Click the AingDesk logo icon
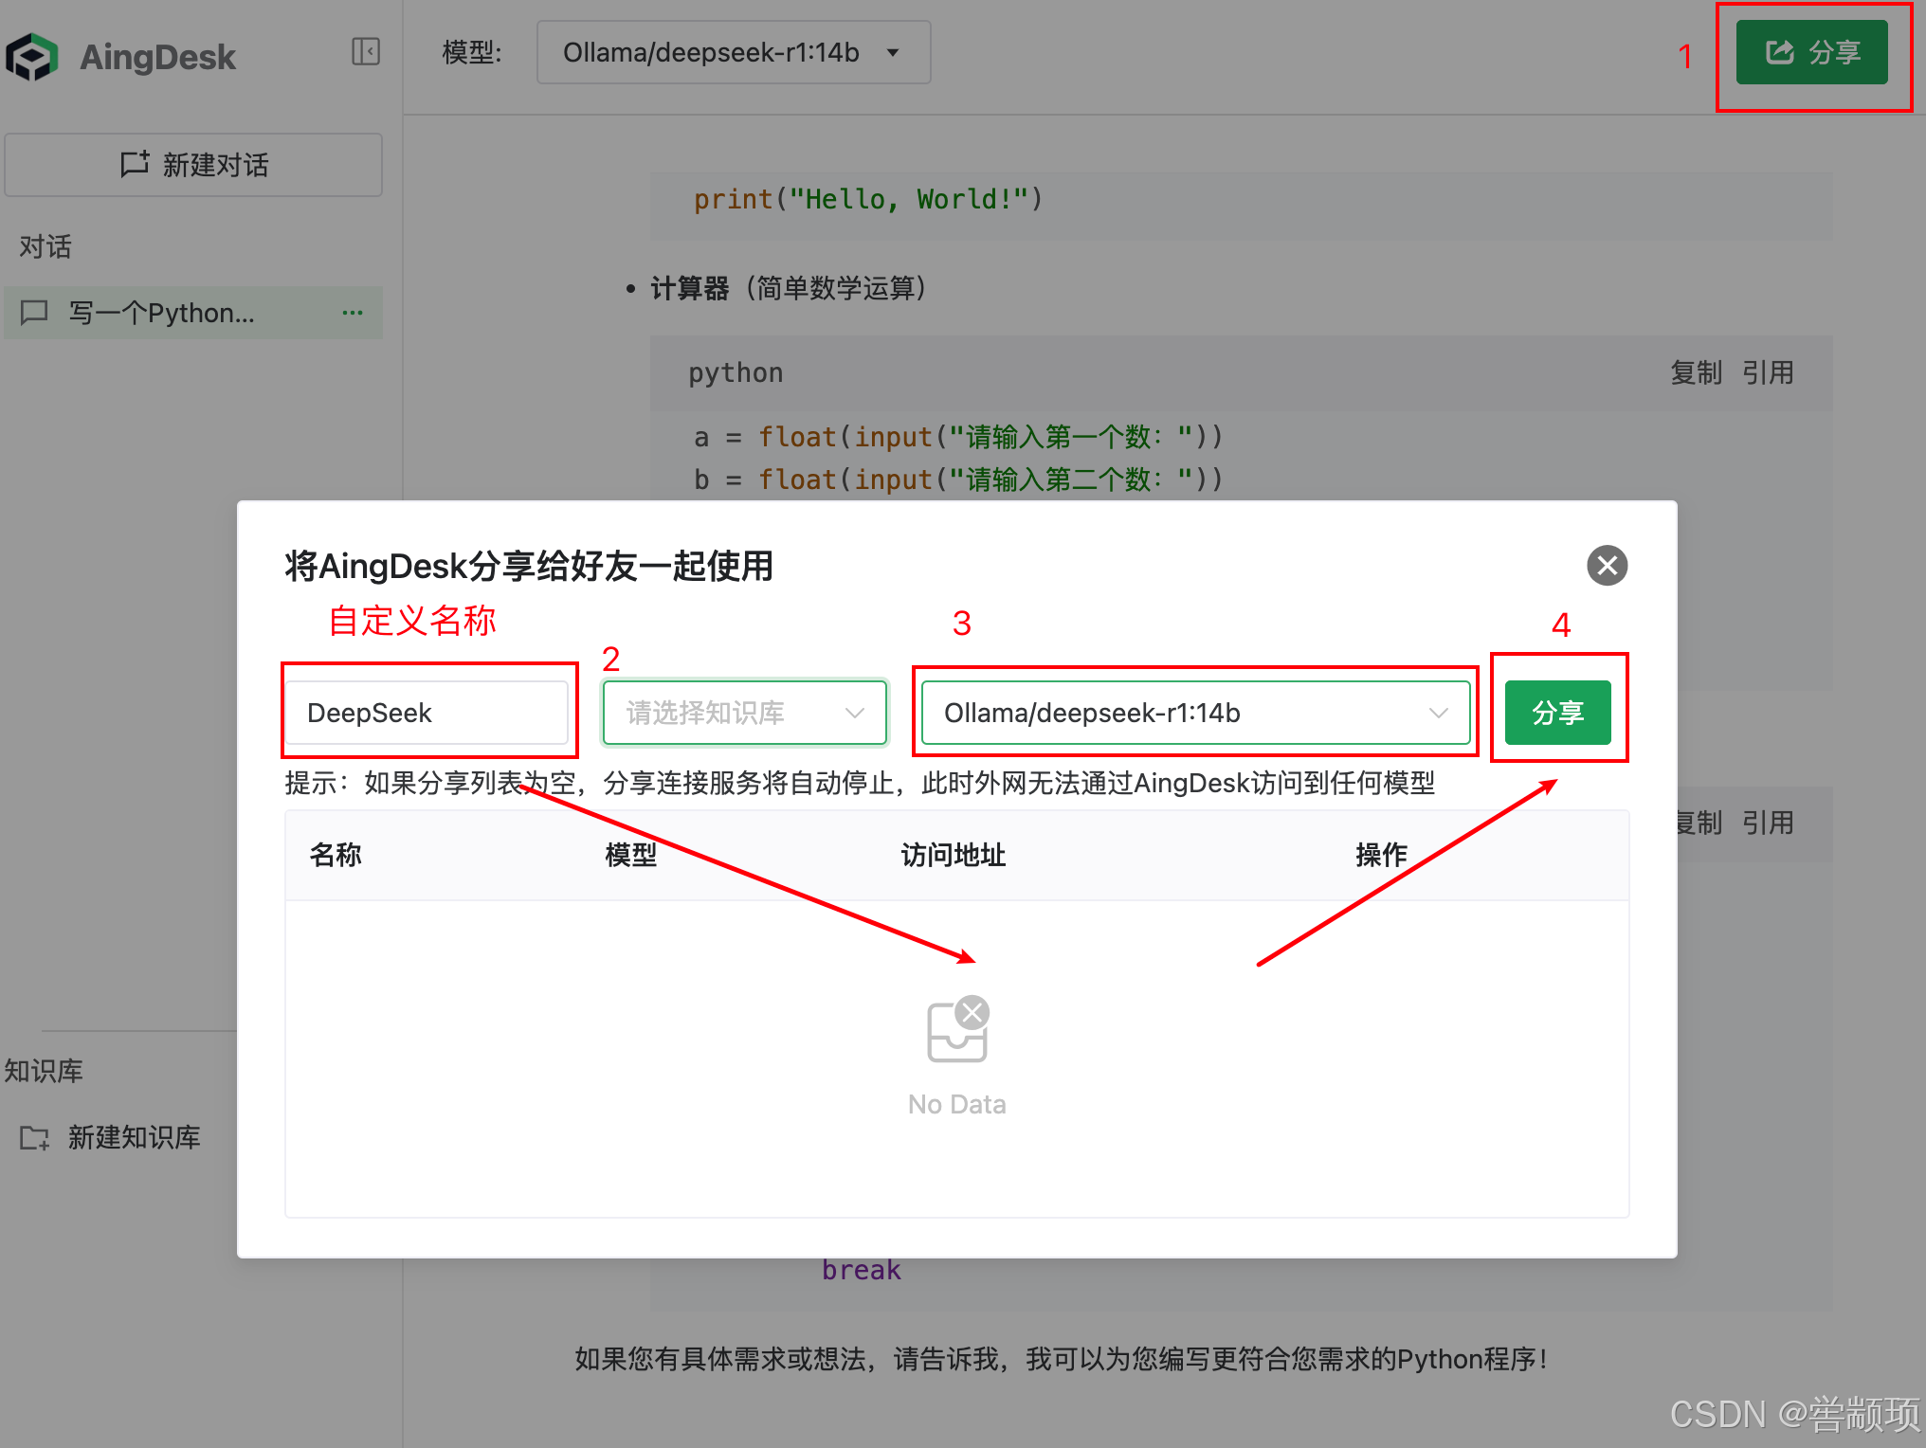Viewport: 1926px width, 1448px height. coord(32,57)
